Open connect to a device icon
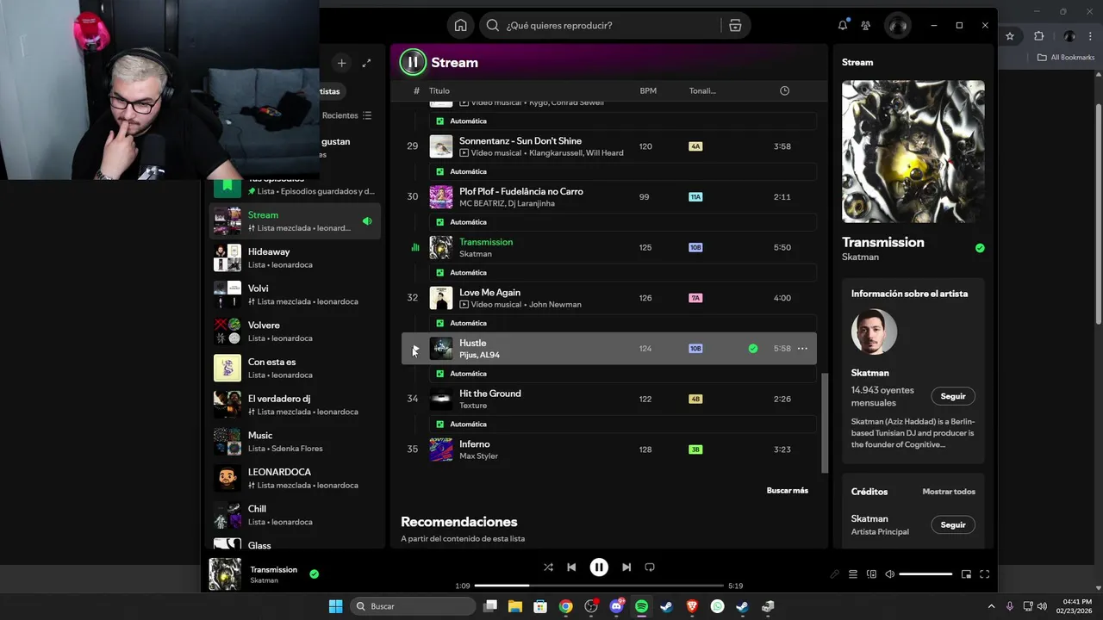 click(x=871, y=574)
